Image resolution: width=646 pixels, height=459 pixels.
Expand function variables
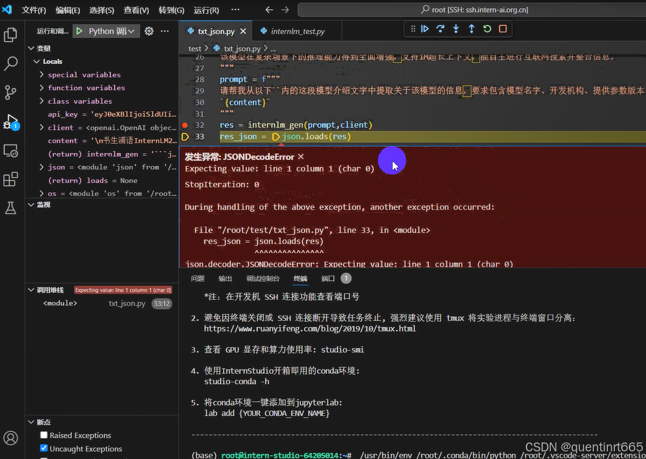click(41, 88)
